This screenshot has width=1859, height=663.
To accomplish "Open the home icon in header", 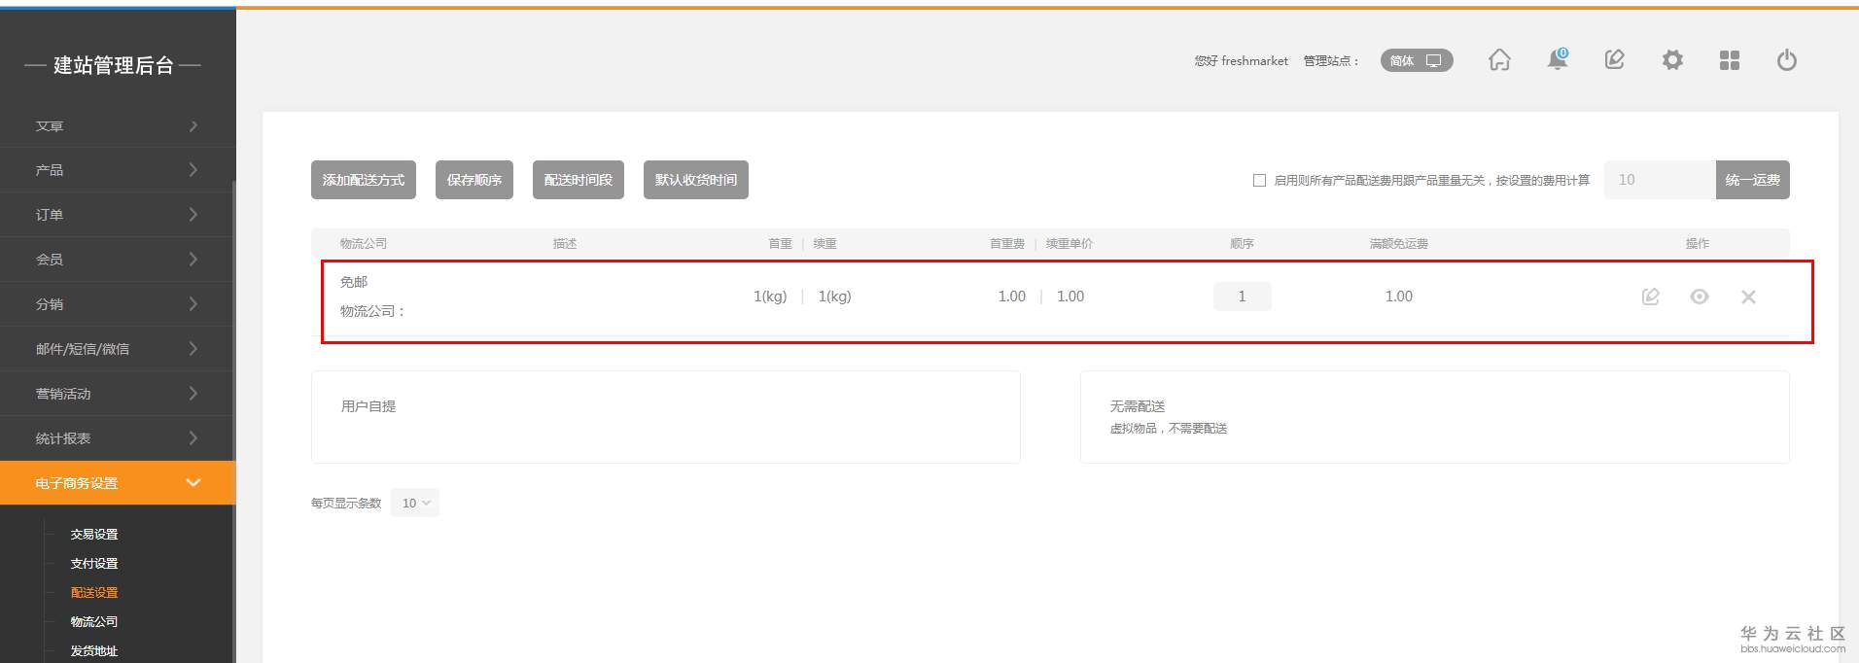I will click(x=1499, y=60).
